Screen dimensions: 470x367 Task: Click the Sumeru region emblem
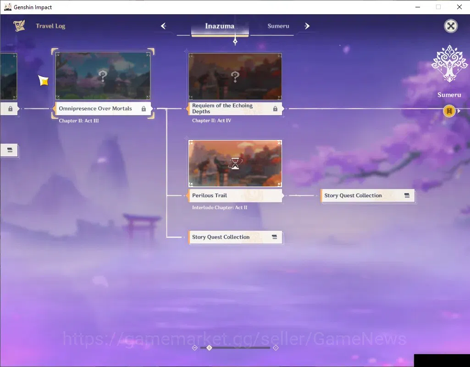tap(449, 64)
